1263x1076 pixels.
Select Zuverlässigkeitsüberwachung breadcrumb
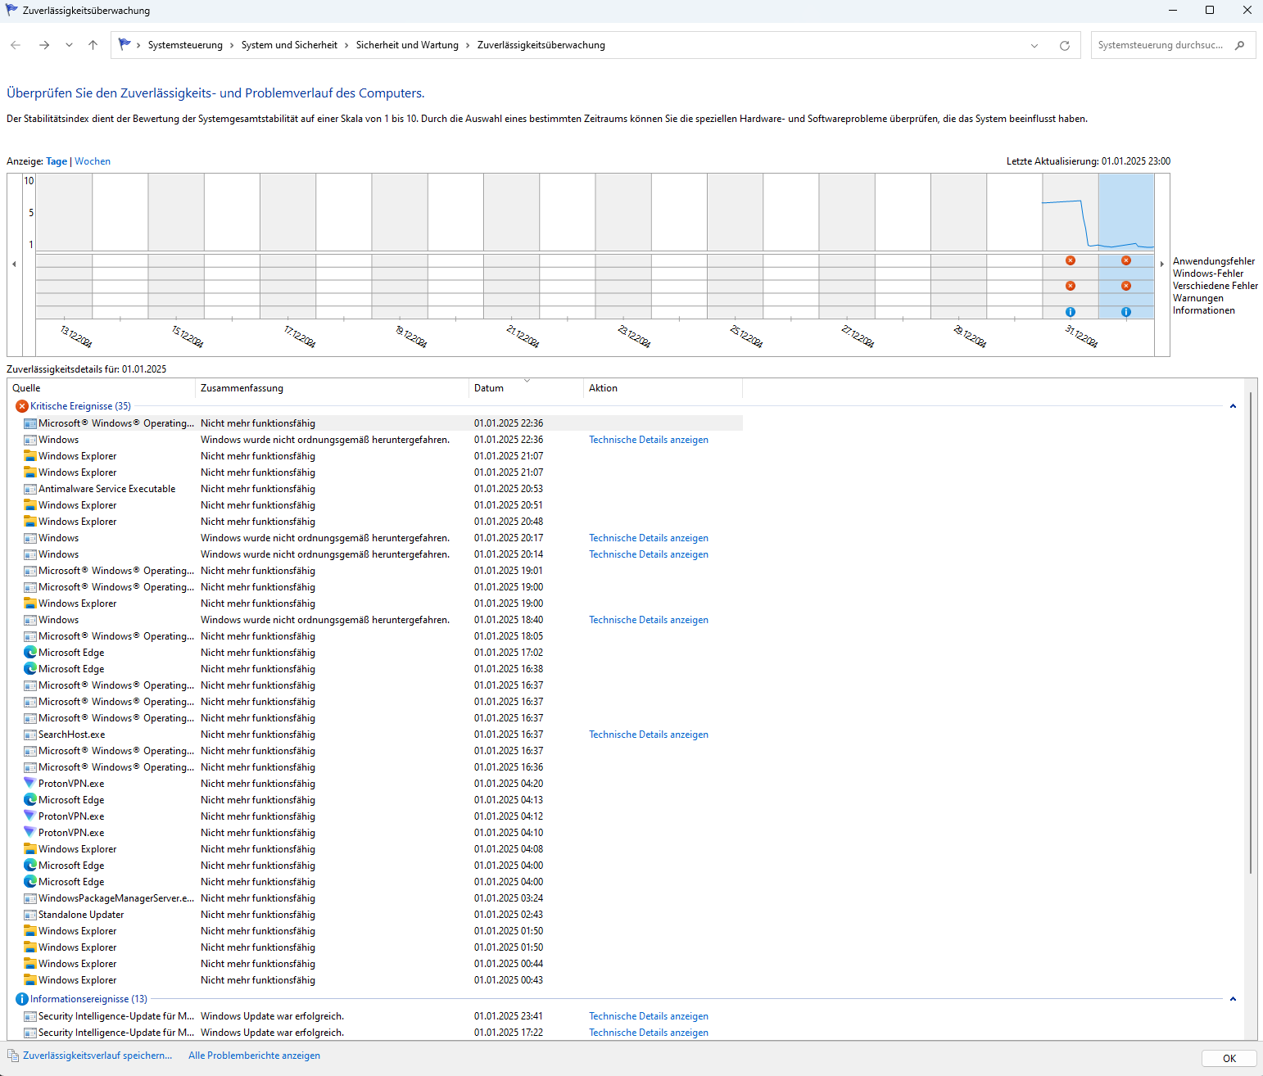tap(541, 45)
